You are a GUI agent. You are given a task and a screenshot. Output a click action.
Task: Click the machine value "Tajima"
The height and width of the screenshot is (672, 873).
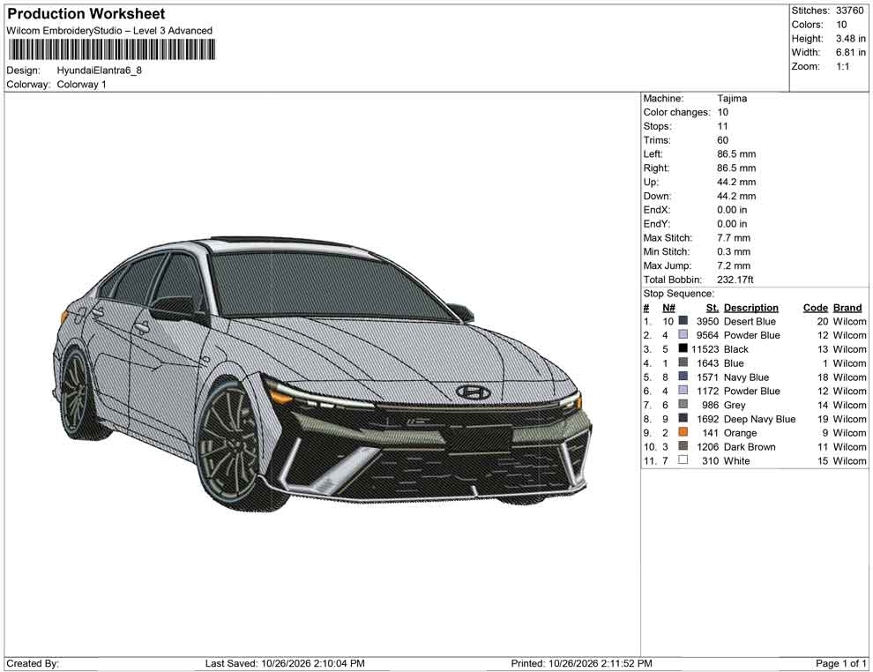[732, 98]
